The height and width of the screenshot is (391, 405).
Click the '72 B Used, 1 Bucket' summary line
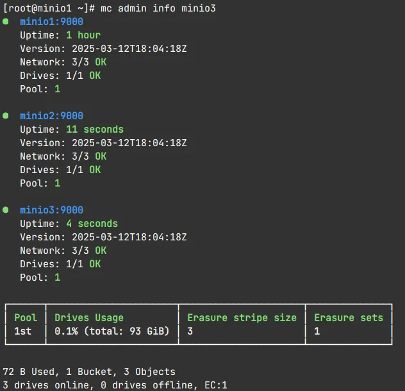coord(89,372)
